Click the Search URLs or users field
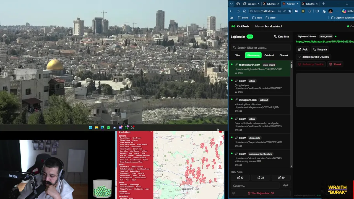 [261, 48]
